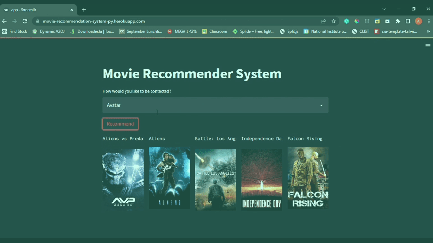Click the 'Aliens vs Preda' title text

[x=123, y=138]
